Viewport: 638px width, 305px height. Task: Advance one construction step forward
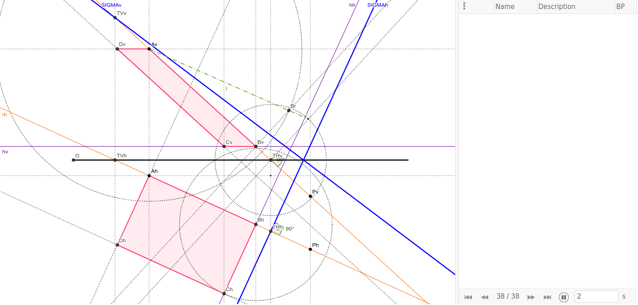pyautogui.click(x=531, y=297)
